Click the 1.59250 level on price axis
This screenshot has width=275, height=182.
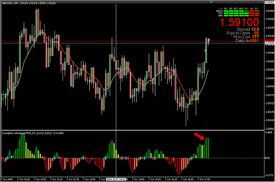[x=270, y=19]
